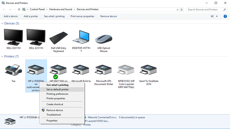
Task: Click the search magnifier icon
Action: [225, 10]
